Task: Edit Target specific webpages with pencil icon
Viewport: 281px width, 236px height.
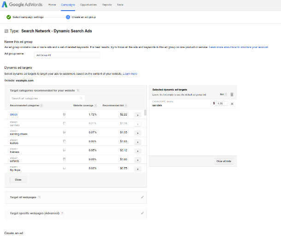Action: tap(142, 213)
